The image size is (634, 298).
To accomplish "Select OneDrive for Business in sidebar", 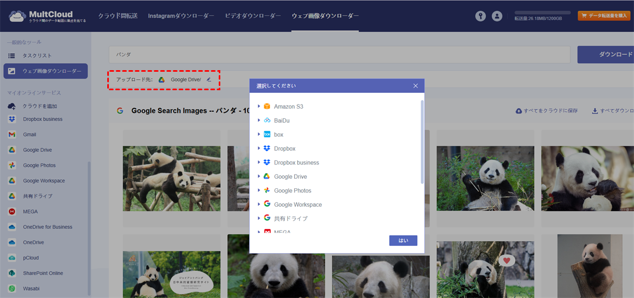I will click(48, 227).
